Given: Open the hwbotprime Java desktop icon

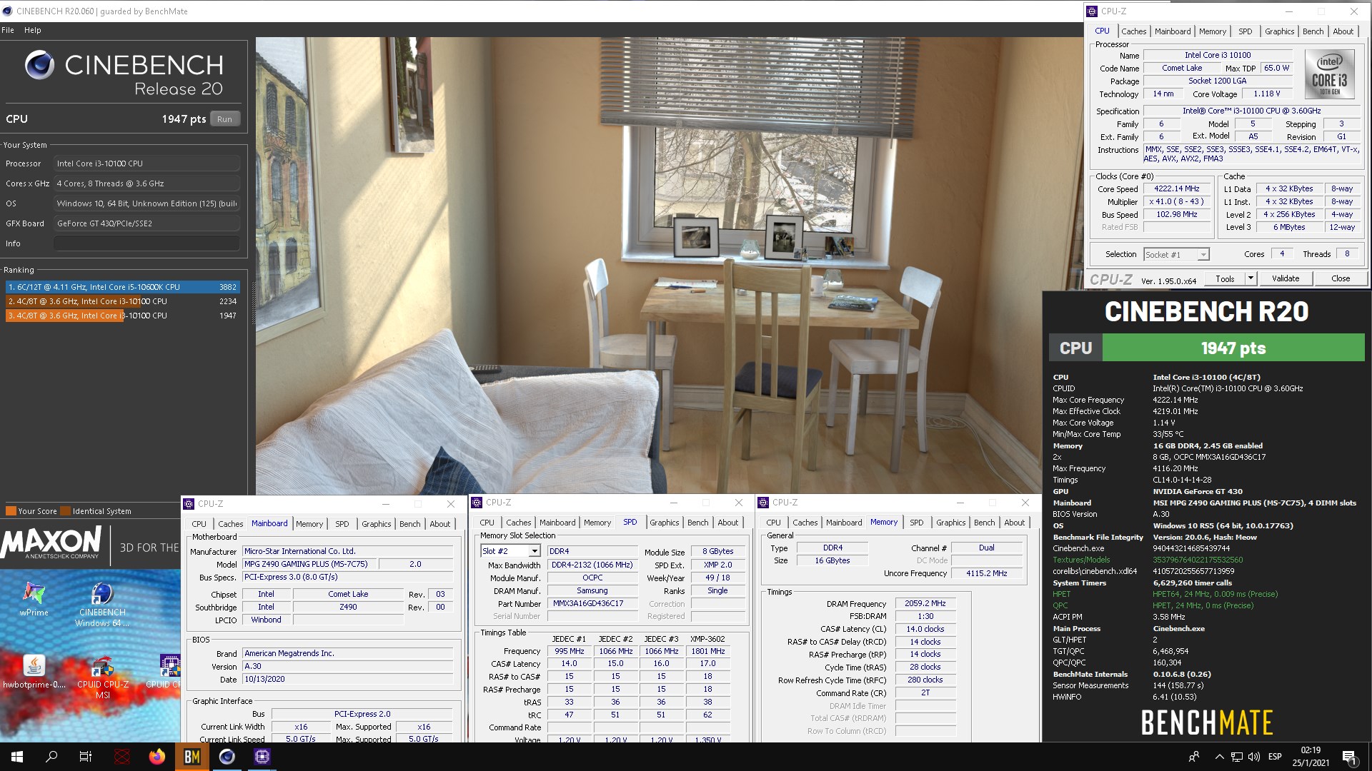Looking at the screenshot, I should click(34, 672).
